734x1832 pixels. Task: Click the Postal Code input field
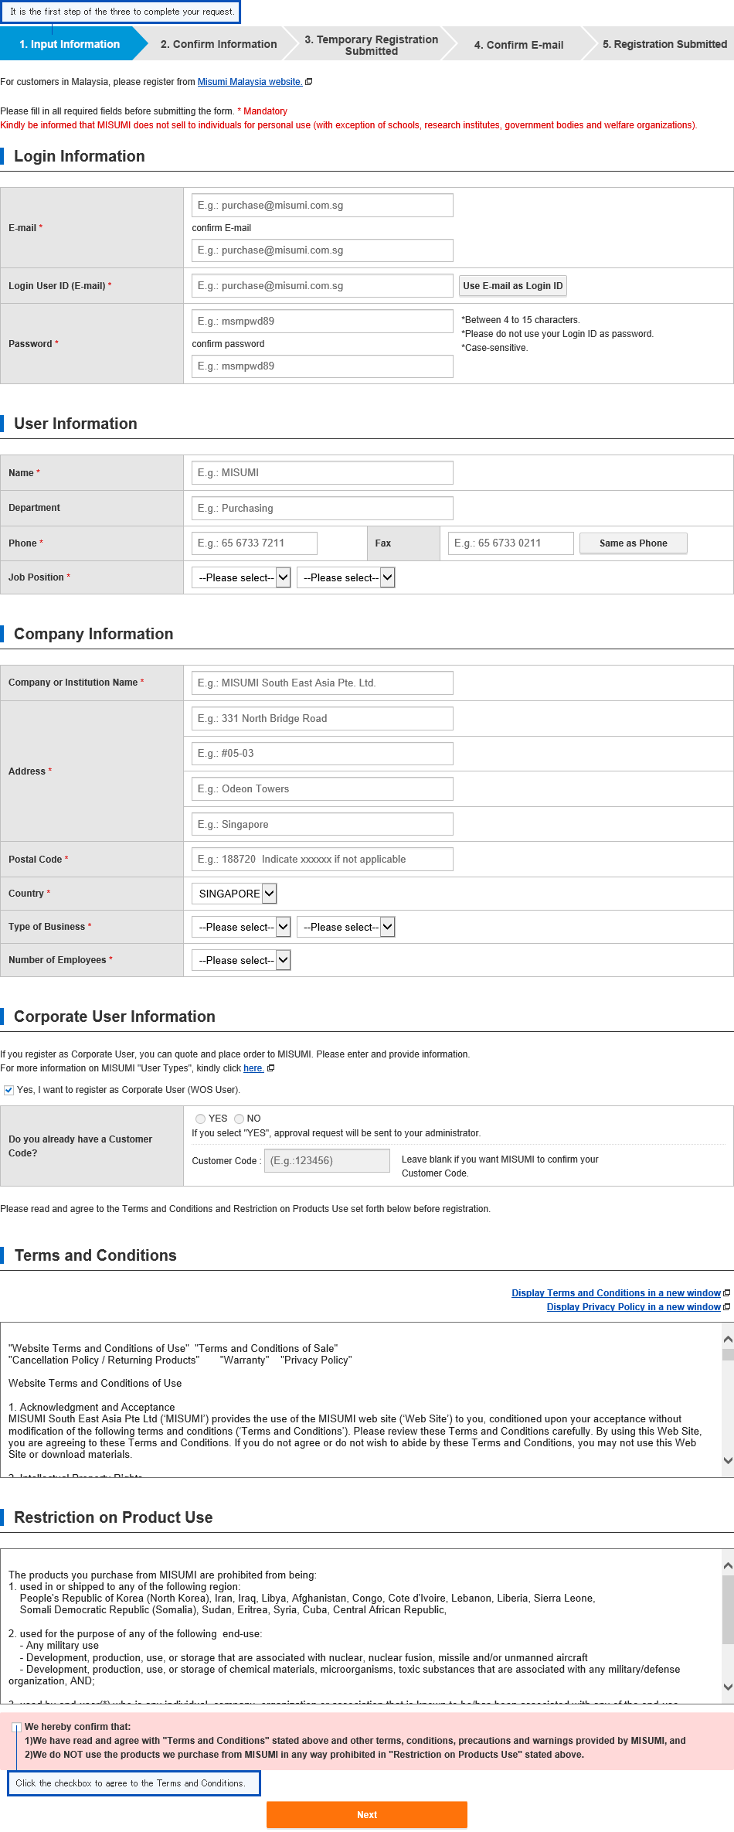click(x=322, y=860)
